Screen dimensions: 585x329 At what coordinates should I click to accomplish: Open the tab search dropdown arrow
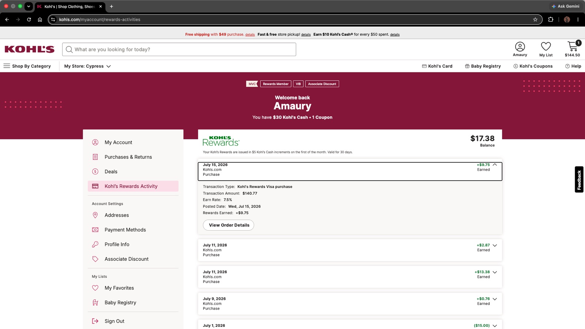coord(29,6)
